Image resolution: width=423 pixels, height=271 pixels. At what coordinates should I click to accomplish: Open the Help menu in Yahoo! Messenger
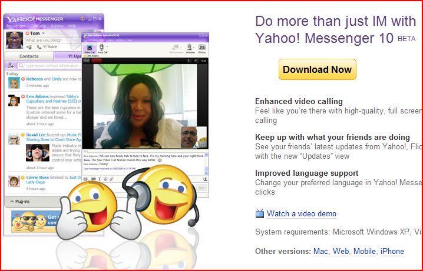[72, 26]
